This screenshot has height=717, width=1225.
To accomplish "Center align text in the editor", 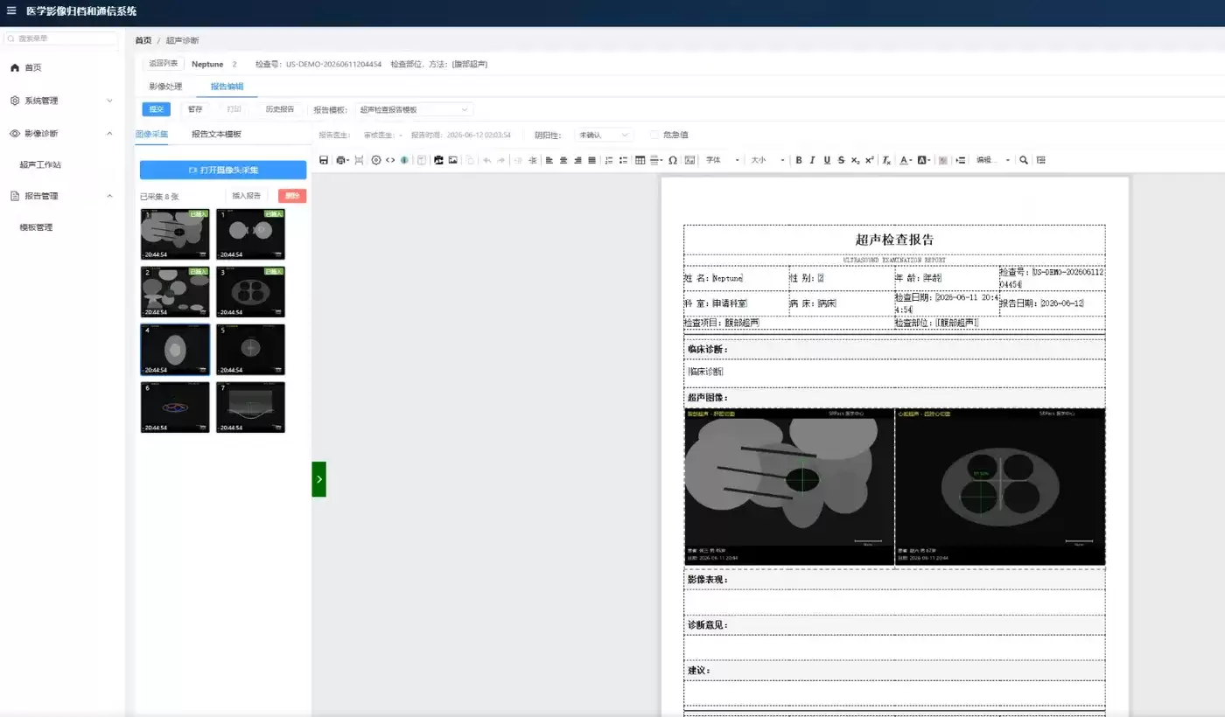I will coord(563,160).
